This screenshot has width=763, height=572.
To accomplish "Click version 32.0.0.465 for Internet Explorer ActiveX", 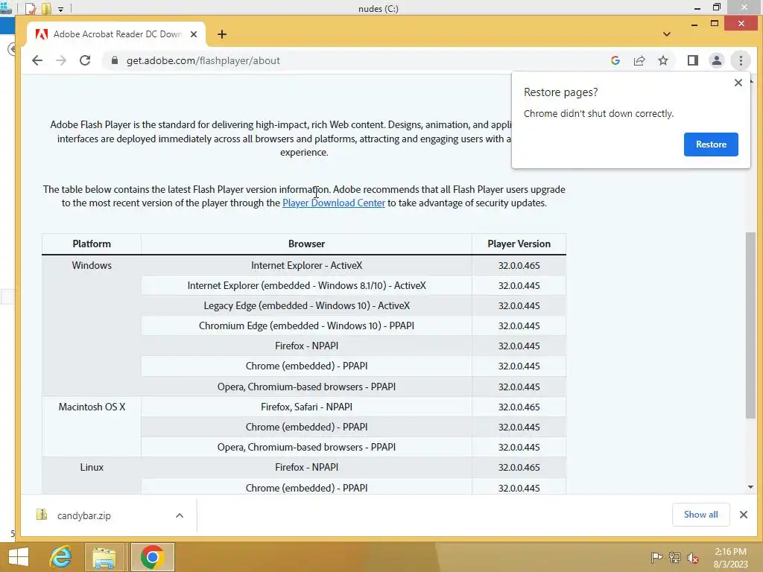I will [x=519, y=266].
